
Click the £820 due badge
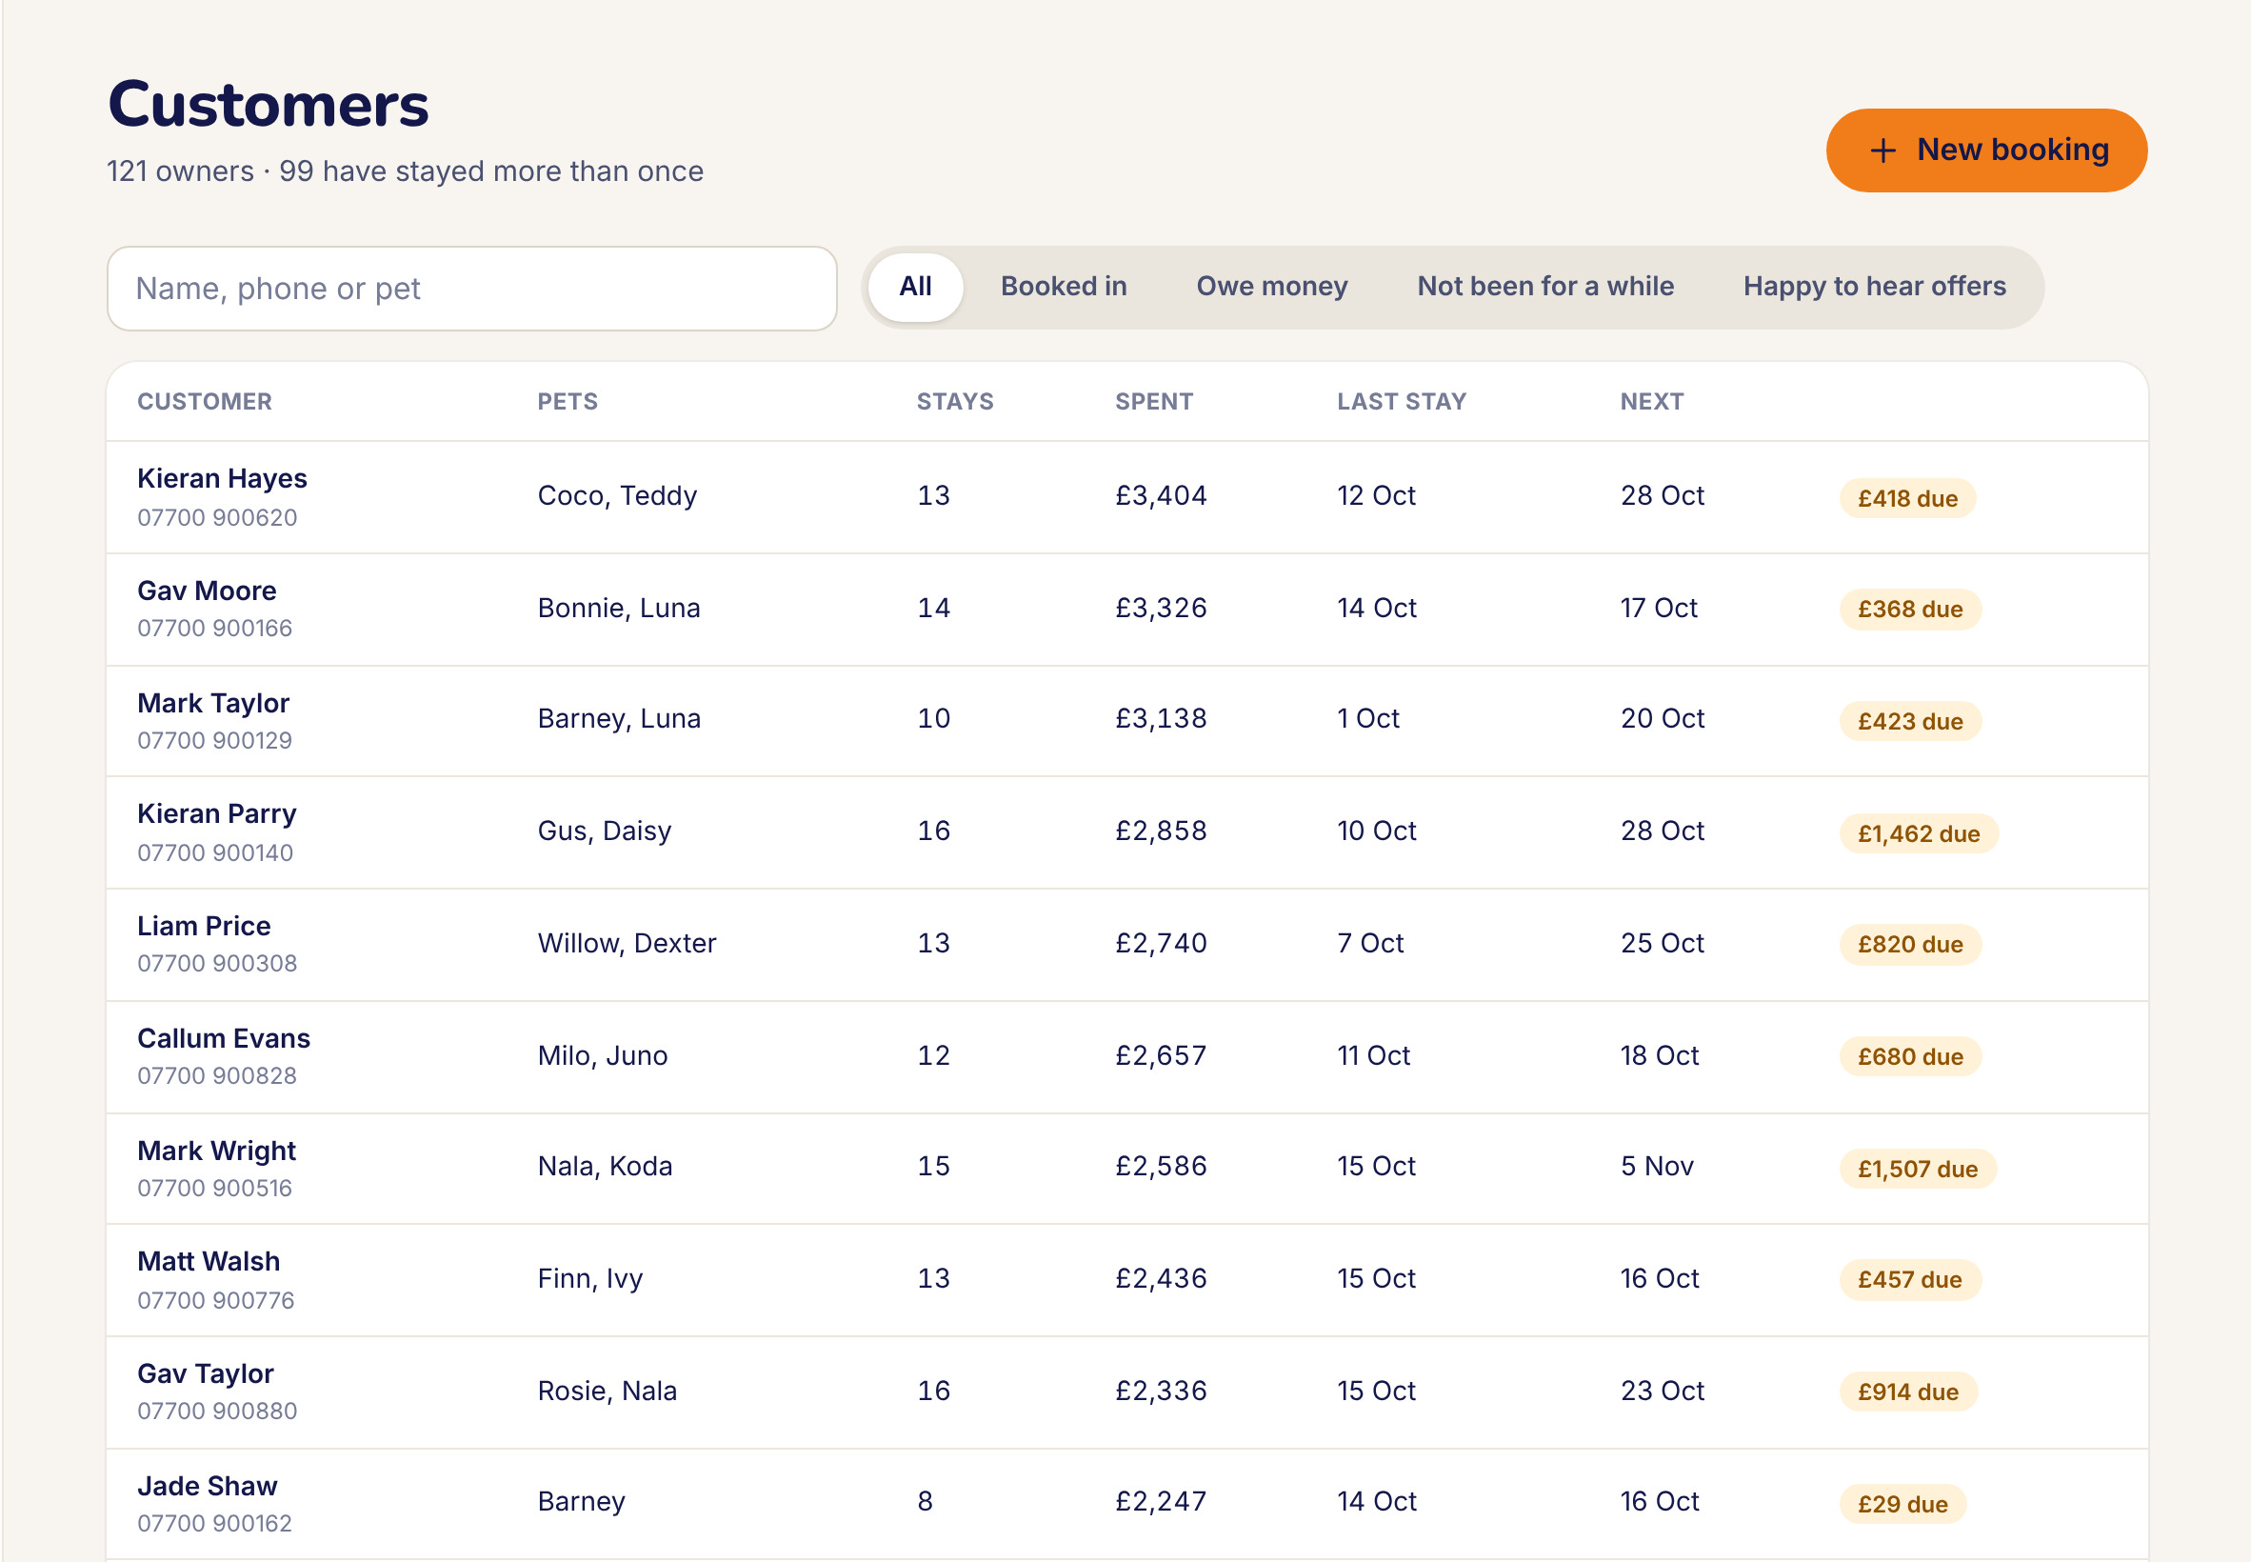[1909, 945]
